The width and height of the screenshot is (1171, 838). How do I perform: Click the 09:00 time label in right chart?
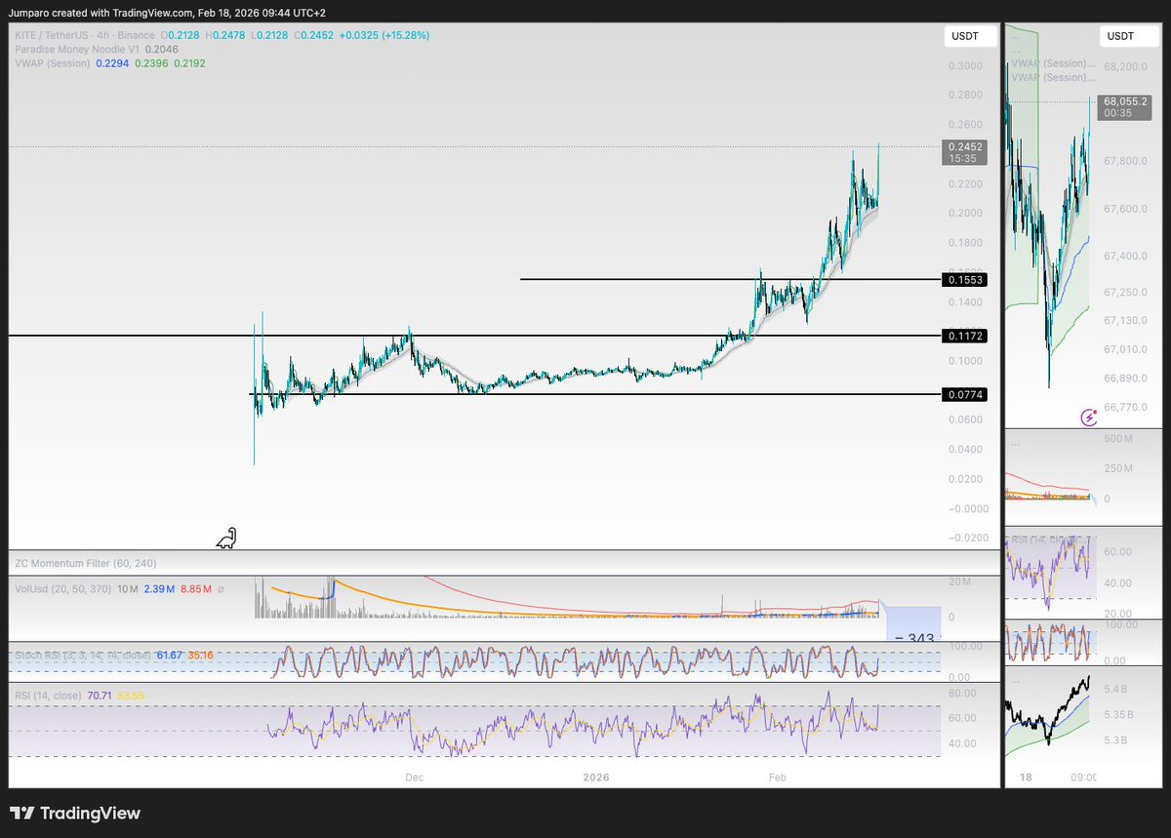(1083, 778)
